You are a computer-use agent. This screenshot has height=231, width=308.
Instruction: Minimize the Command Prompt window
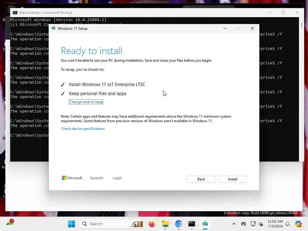click(270, 12)
